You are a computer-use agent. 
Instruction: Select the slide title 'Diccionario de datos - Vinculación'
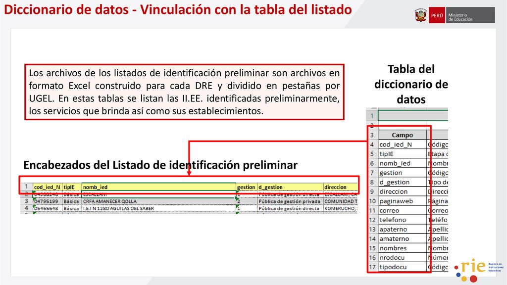178,9
